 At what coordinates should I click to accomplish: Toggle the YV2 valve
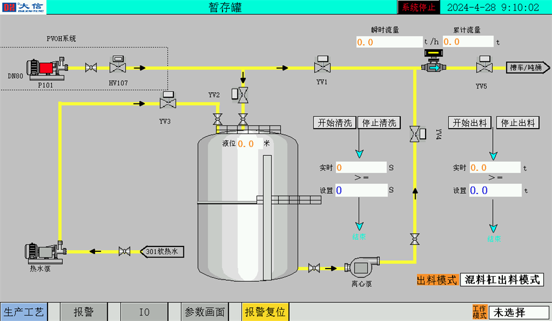click(241, 94)
